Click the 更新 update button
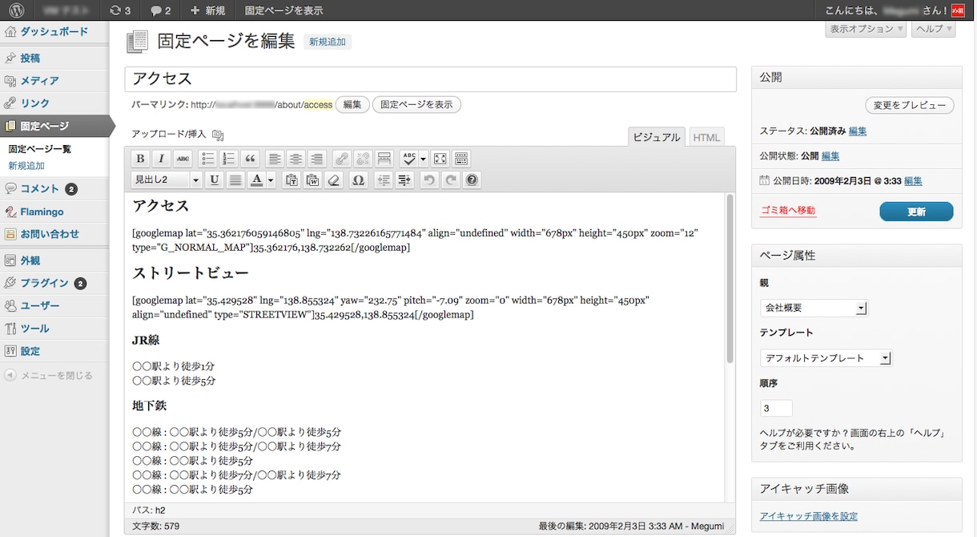977x537 pixels. [916, 212]
